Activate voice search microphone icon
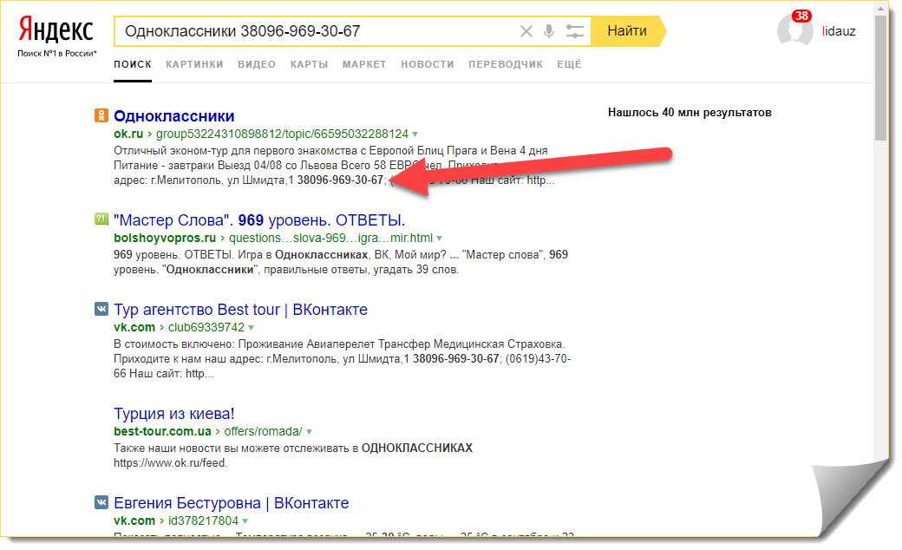902x550 pixels. [549, 31]
